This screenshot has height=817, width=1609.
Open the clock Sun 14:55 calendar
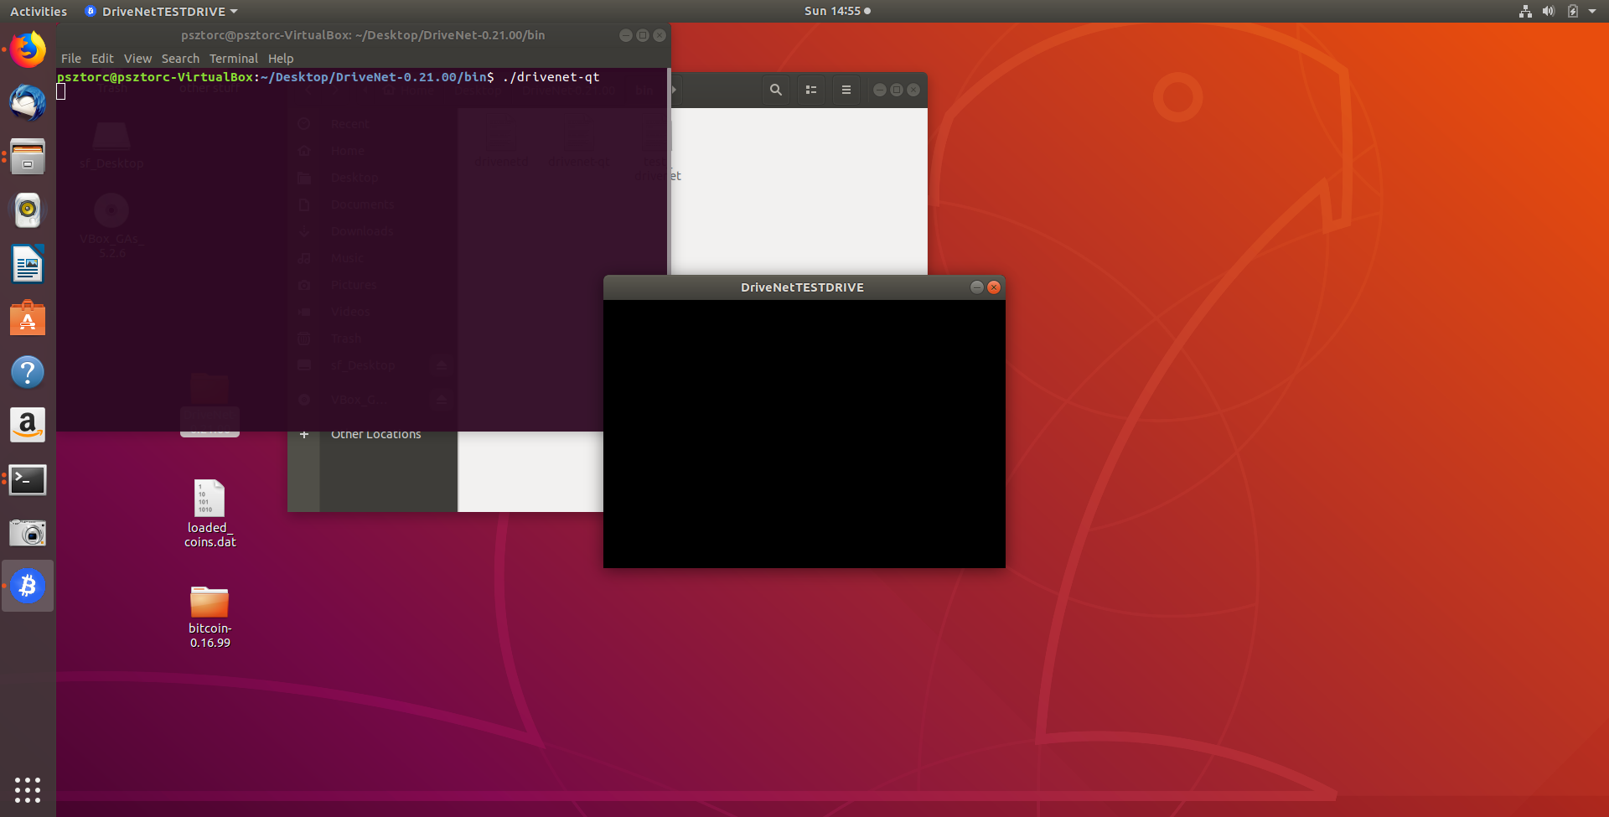click(837, 11)
